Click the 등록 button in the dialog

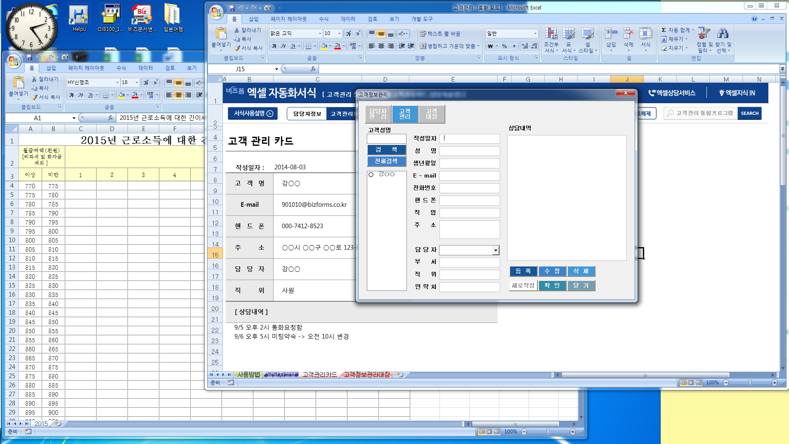click(523, 271)
